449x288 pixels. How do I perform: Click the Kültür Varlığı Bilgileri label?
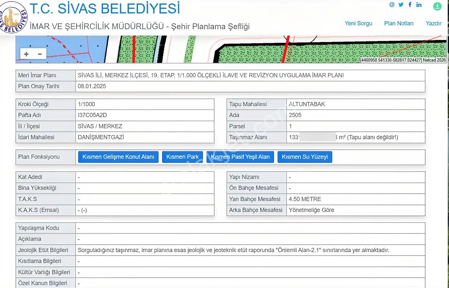point(44,272)
